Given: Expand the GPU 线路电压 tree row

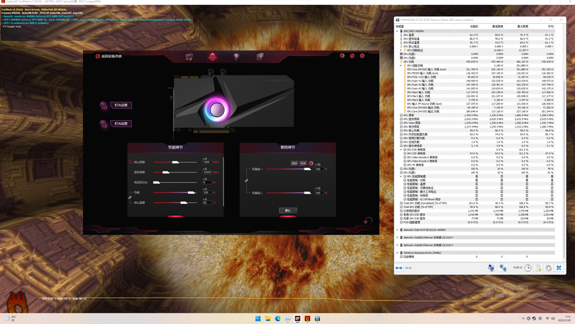Looking at the screenshot, I should tap(401, 50).
